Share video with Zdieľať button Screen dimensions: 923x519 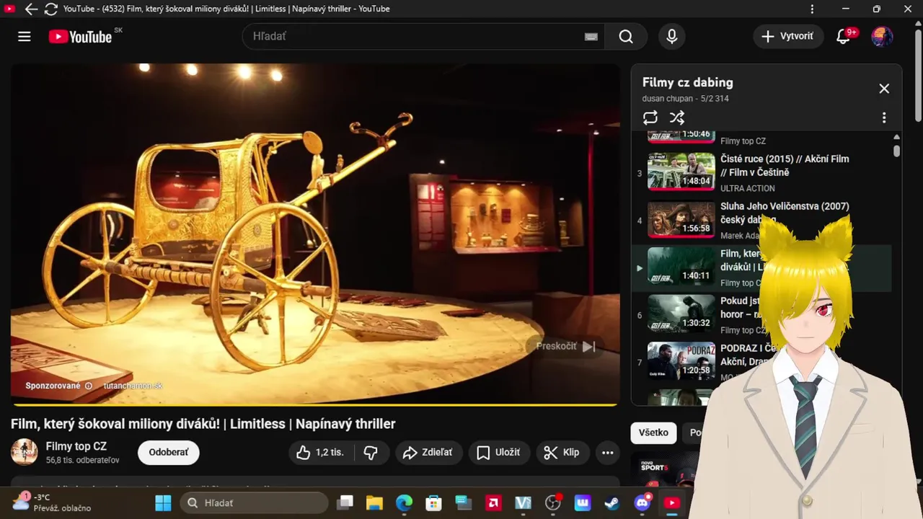pyautogui.click(x=428, y=452)
